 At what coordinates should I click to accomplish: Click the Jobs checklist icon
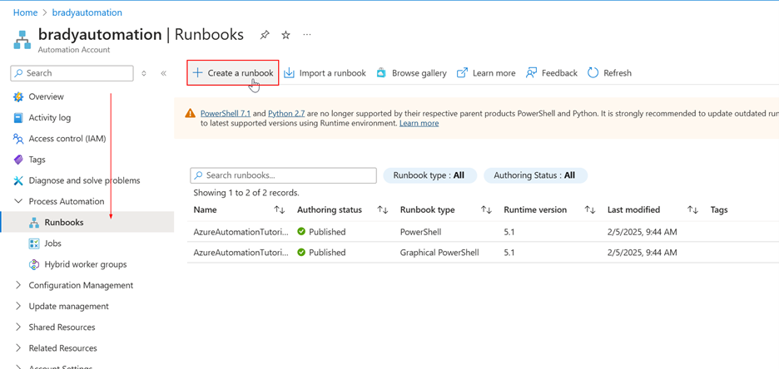pyautogui.click(x=34, y=243)
